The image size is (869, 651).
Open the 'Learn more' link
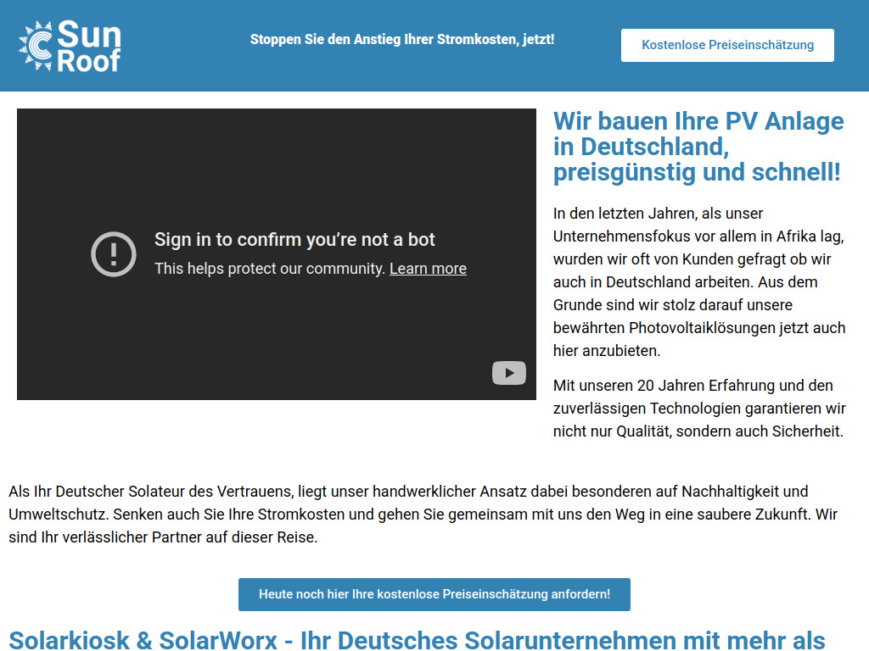pos(428,269)
